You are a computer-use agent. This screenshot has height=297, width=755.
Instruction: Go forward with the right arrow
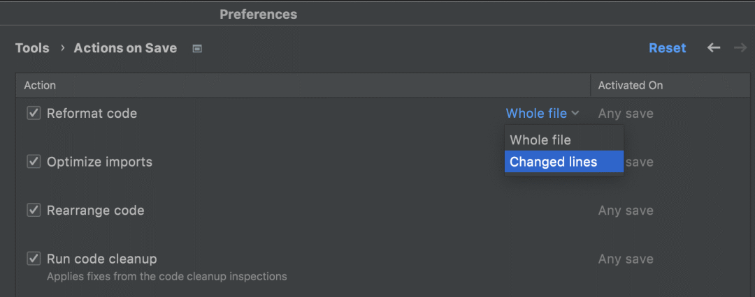pyautogui.click(x=740, y=47)
